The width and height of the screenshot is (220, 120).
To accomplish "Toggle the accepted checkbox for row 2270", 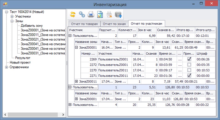I will tap(189, 70).
